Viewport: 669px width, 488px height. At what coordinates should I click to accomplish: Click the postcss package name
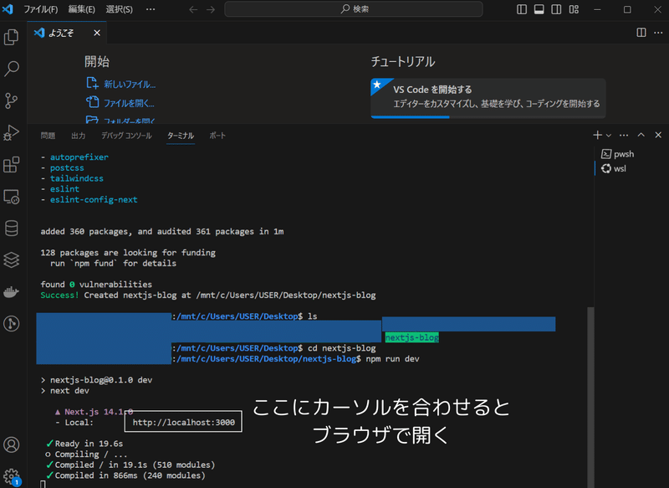(x=67, y=167)
